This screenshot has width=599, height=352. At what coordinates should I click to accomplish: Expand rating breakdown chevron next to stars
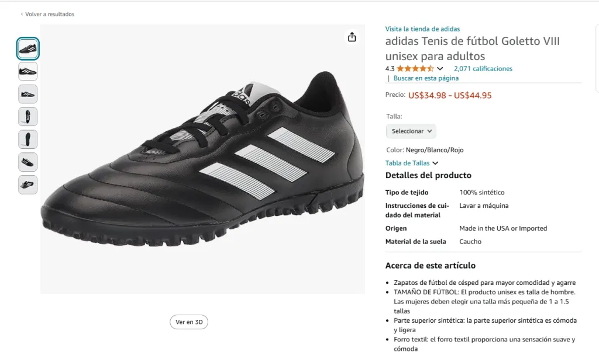tap(440, 69)
